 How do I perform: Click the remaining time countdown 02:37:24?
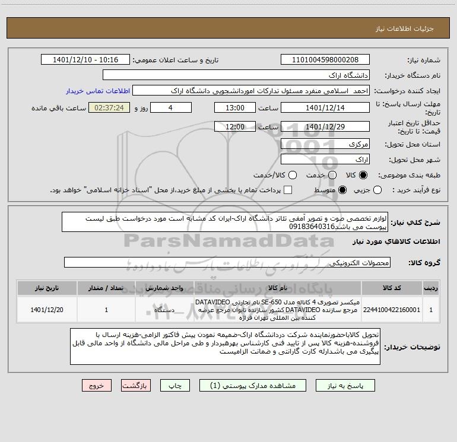pos(109,107)
